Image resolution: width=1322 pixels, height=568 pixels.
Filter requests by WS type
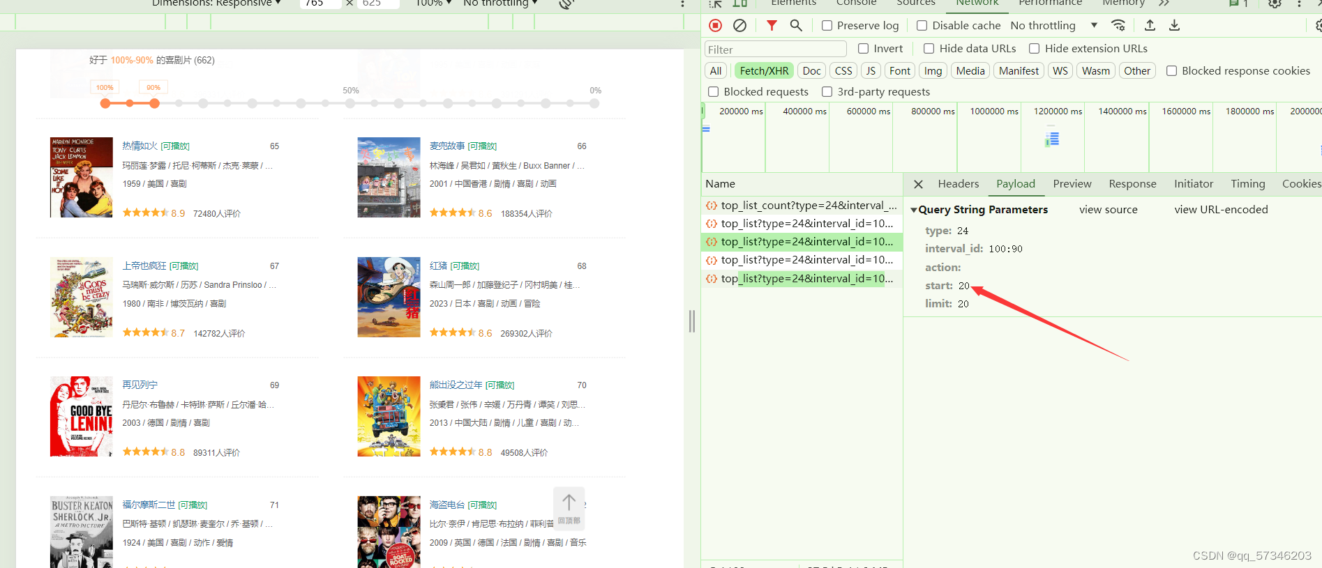[1060, 71]
